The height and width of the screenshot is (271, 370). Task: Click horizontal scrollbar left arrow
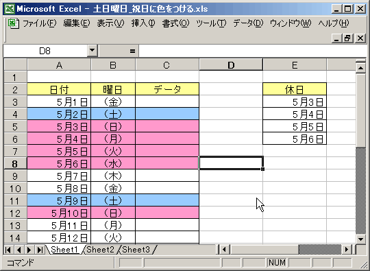click(224, 249)
